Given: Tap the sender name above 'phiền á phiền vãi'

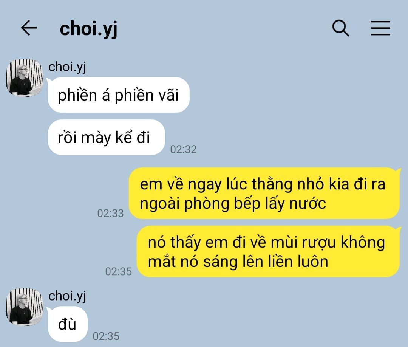Looking at the screenshot, I should [67, 67].
